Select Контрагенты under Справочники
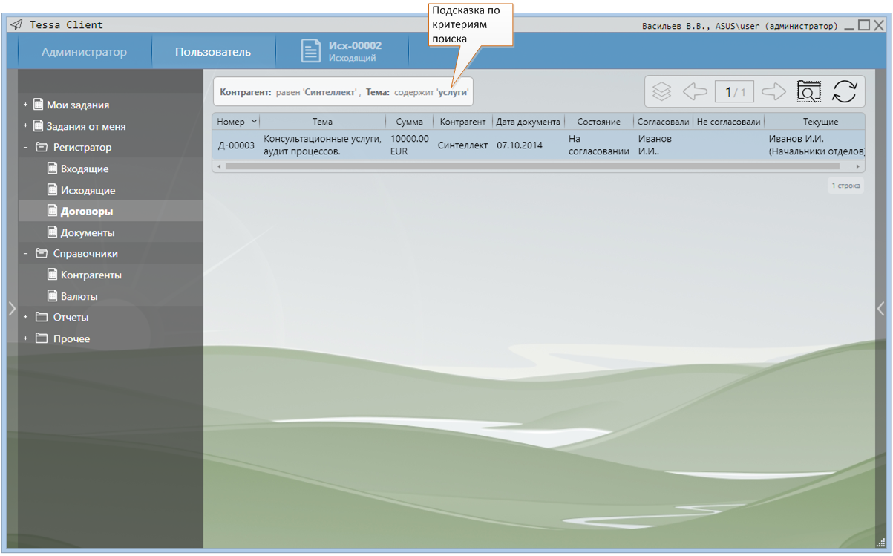Viewport: 893px width, 556px height. point(91,275)
